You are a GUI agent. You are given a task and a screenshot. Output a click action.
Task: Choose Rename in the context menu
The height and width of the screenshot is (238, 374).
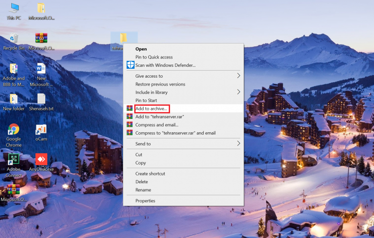143,190
